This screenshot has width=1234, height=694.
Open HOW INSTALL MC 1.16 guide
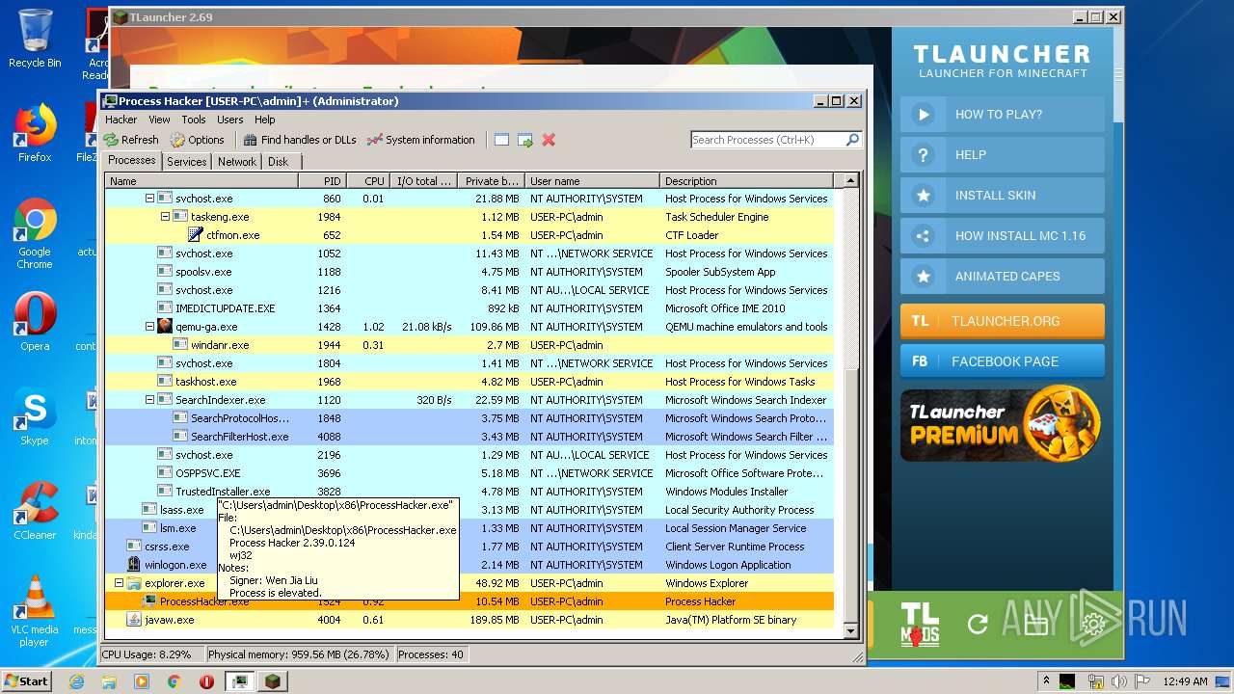point(1003,235)
